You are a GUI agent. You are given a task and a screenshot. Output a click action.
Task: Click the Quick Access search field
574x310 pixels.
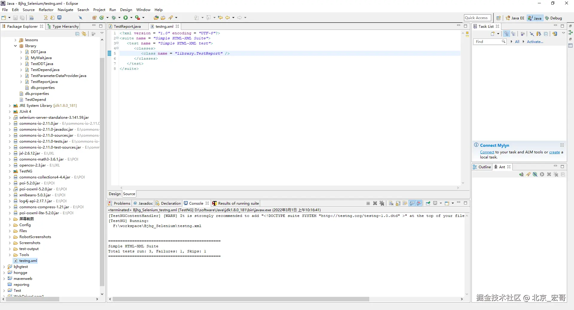point(477,18)
